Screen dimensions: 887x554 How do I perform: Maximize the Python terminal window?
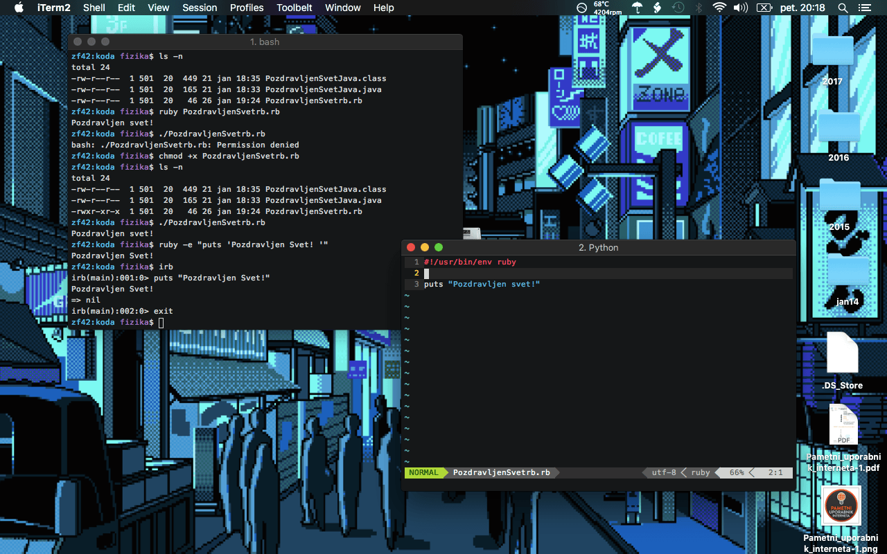point(439,247)
